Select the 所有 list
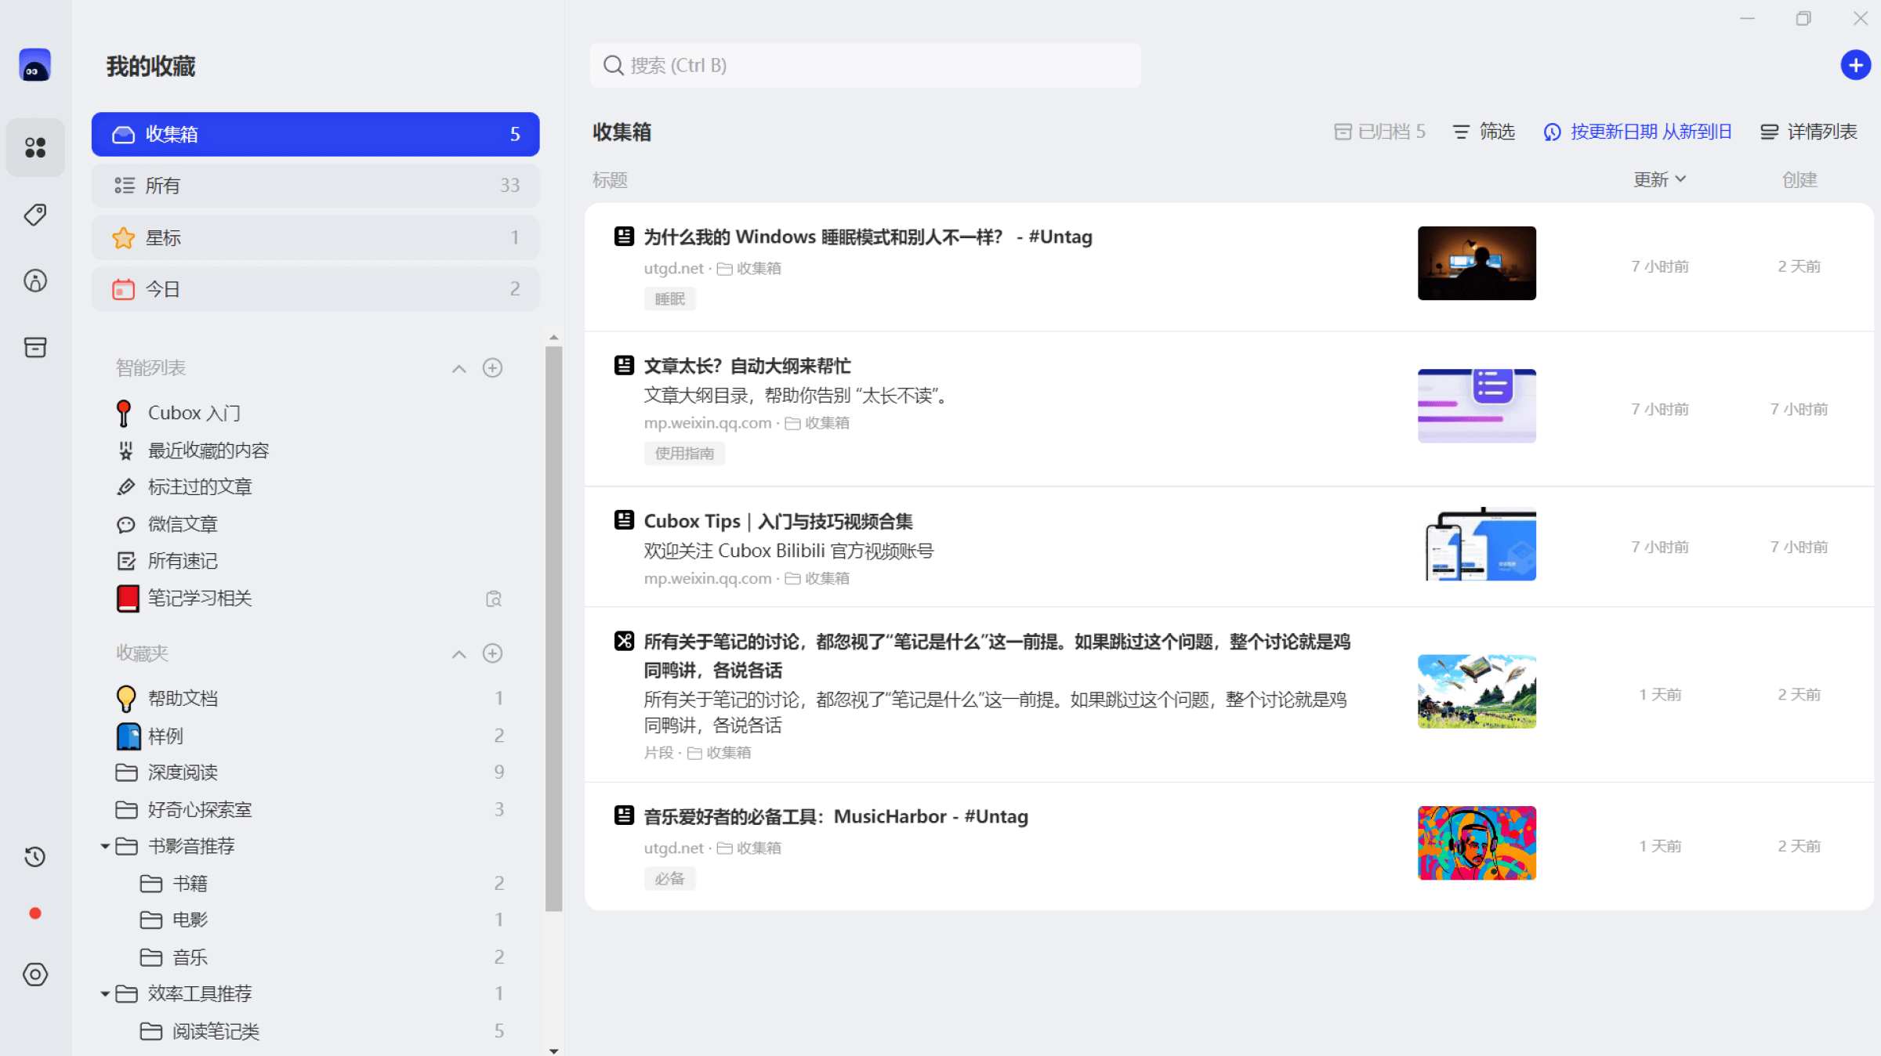1881x1056 pixels. pyautogui.click(x=315, y=186)
